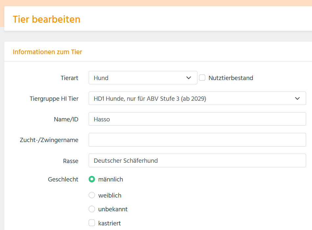Click the Zucht-/Zwingername label text
This screenshot has height=230, width=312.
tap(49, 140)
